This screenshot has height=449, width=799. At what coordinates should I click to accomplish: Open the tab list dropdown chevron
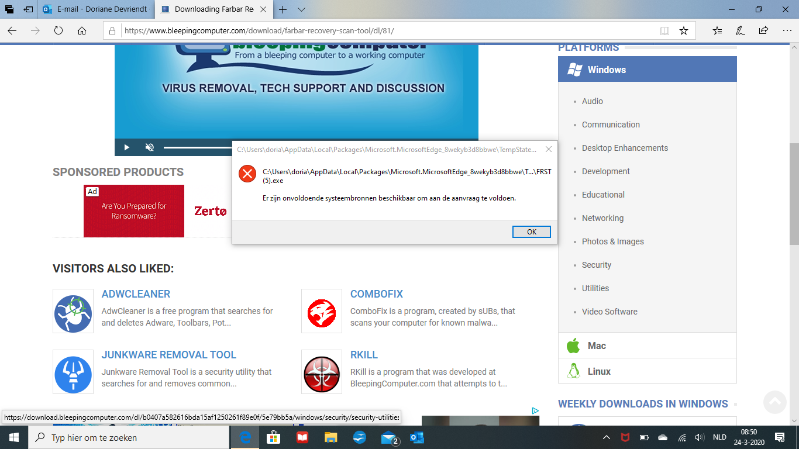coord(301,9)
